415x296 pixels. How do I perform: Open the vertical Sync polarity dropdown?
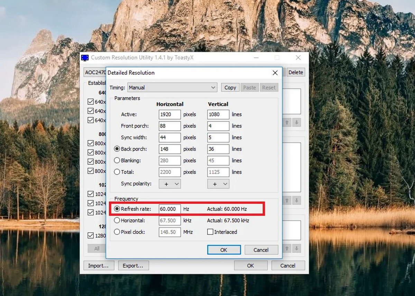pyautogui.click(x=218, y=184)
